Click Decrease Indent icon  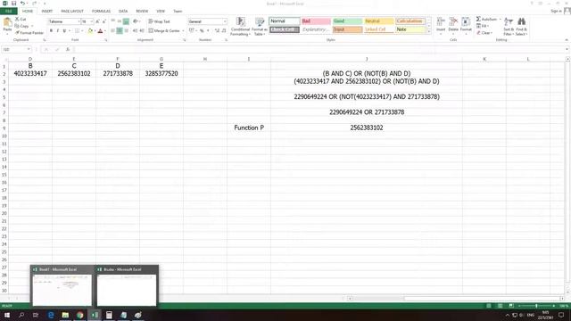coord(136,31)
